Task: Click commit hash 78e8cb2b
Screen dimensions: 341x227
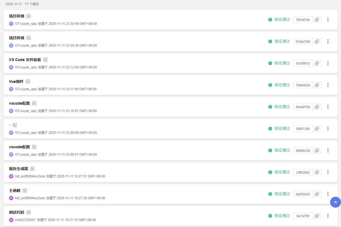Action: click(303, 85)
